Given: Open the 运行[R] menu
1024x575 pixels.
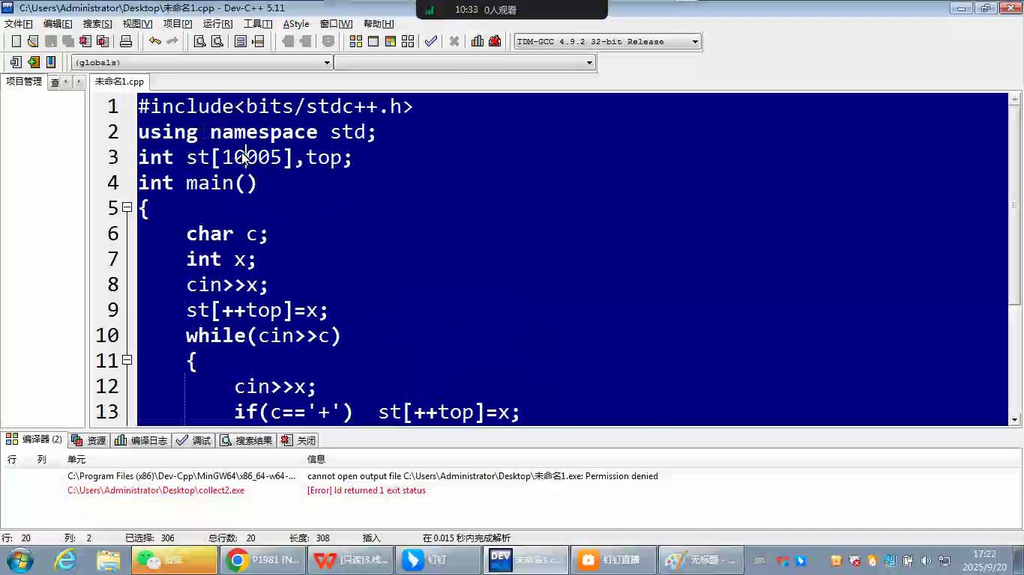Looking at the screenshot, I should [217, 24].
